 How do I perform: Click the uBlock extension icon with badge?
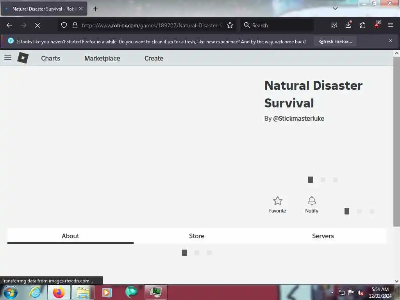(x=377, y=25)
